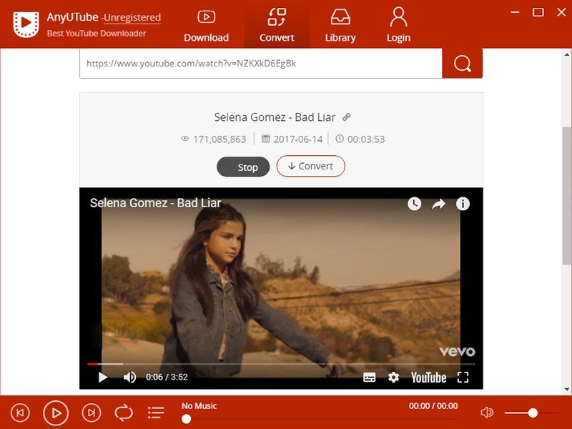This screenshot has width=572, height=429.
Task: Open the Login page
Action: point(398,26)
